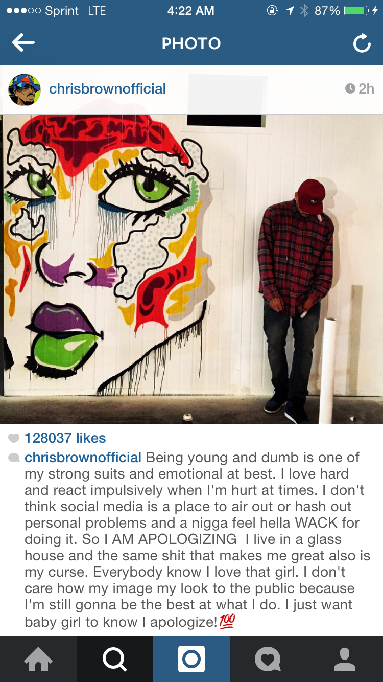Viewport: 383px width, 682px height.
Task: Tap the 2h timestamp clock icon
Action: (350, 88)
